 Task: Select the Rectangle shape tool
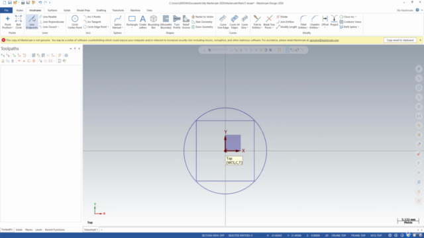tap(132, 22)
